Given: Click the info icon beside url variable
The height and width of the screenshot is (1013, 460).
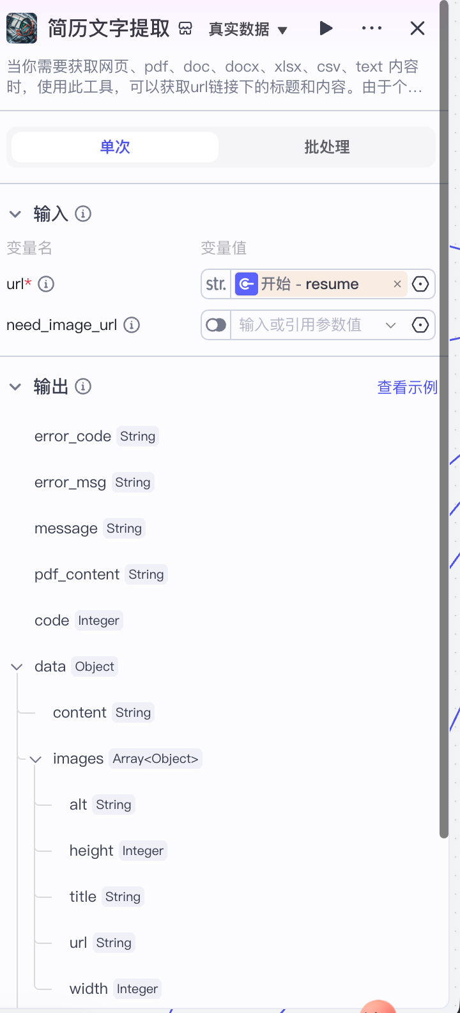Looking at the screenshot, I should coord(46,284).
